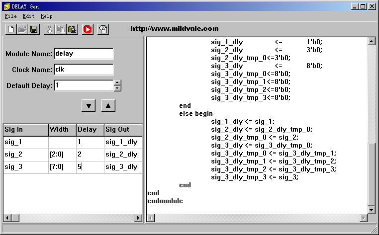Increase Default Delay with spinner up arrow

[117, 82]
